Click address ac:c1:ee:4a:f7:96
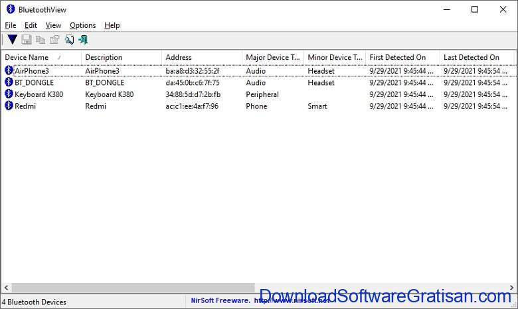The image size is (518, 309). click(192, 106)
